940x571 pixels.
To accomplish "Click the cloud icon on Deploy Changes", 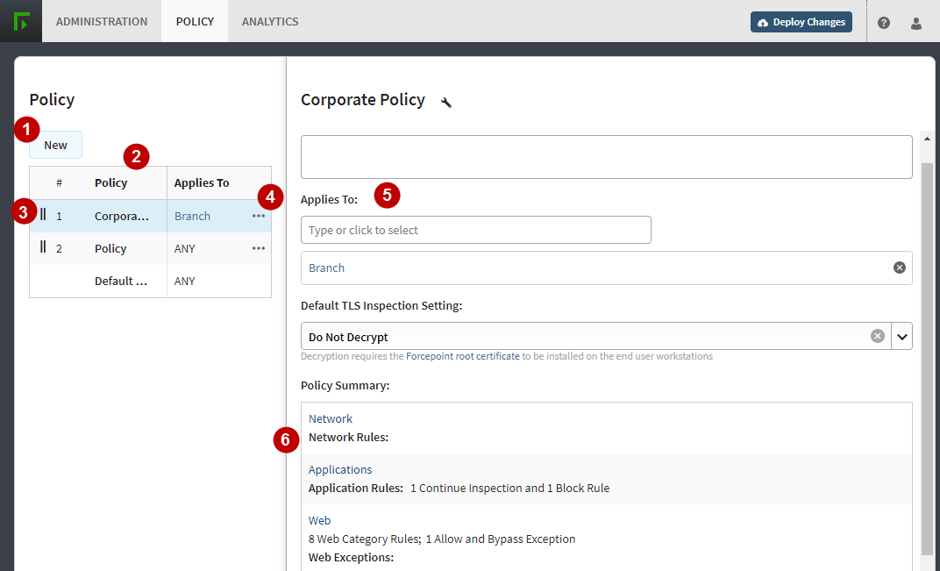I will [763, 22].
